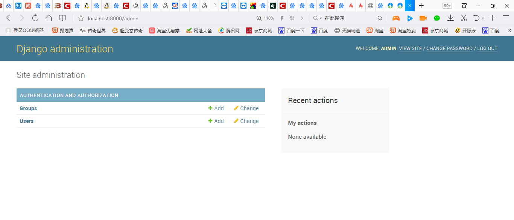Open the 超变态传奇 bookmark
This screenshot has width=514, height=220.
coord(127,30)
